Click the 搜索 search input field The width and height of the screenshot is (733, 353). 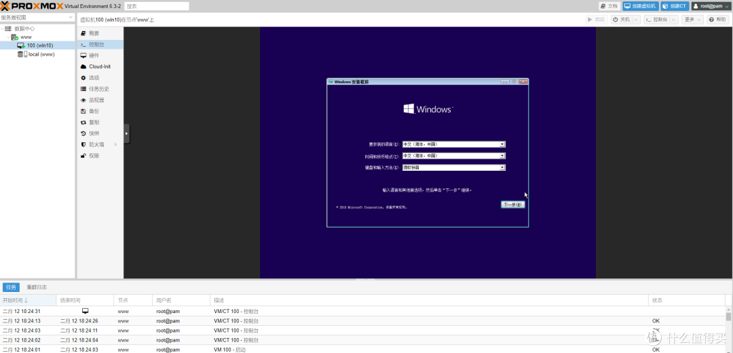[x=156, y=6]
